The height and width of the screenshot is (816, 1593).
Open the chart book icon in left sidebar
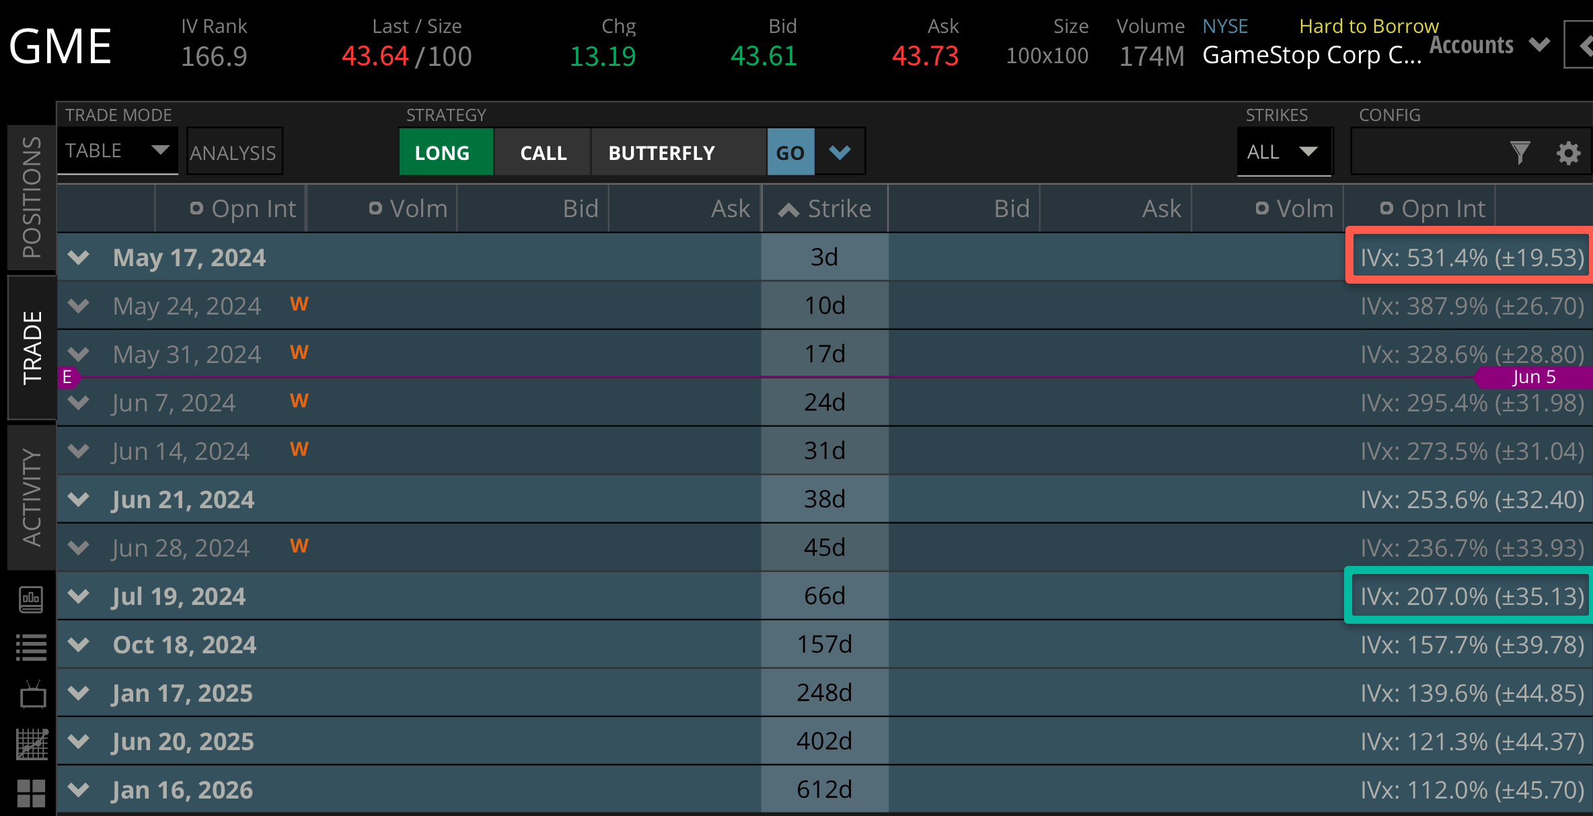click(x=32, y=598)
